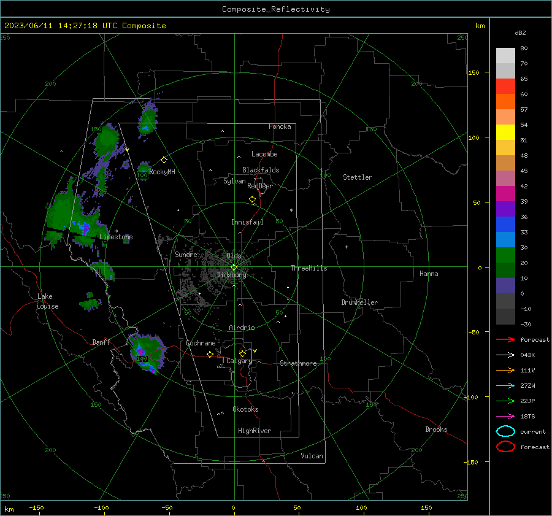Click the Limestone label
Image resolution: width=552 pixels, height=516 pixels.
[116, 237]
